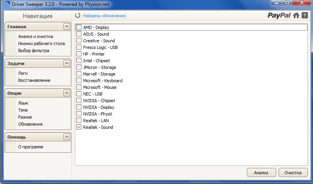The image size is (313, 184).
Task: Open the help question mark icon
Action: click(x=305, y=15)
